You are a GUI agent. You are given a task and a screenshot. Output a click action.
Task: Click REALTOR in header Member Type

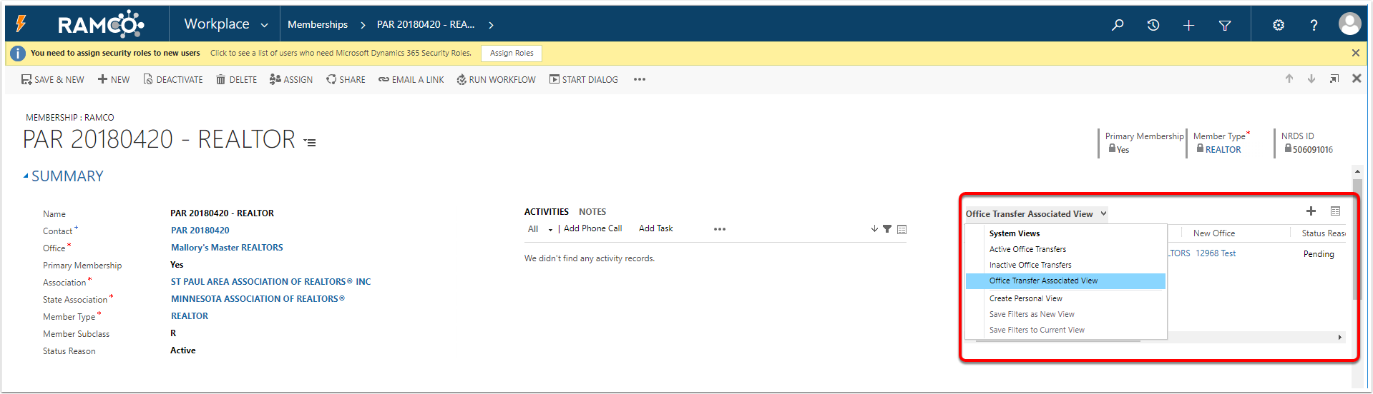pyautogui.click(x=1223, y=149)
